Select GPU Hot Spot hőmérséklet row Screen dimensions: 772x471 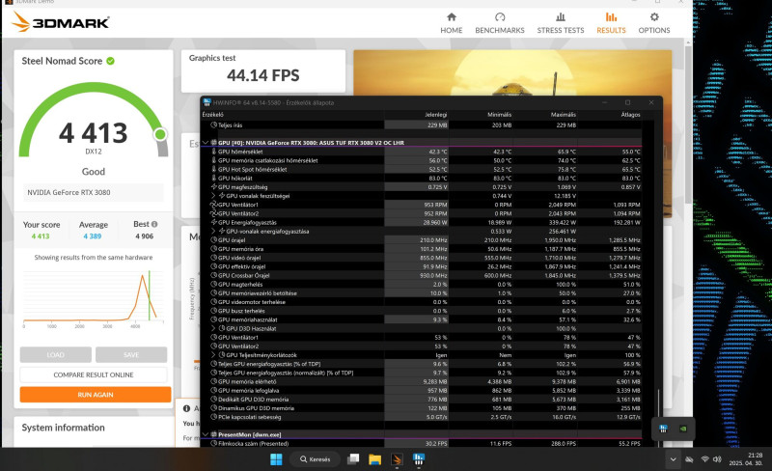click(422, 170)
